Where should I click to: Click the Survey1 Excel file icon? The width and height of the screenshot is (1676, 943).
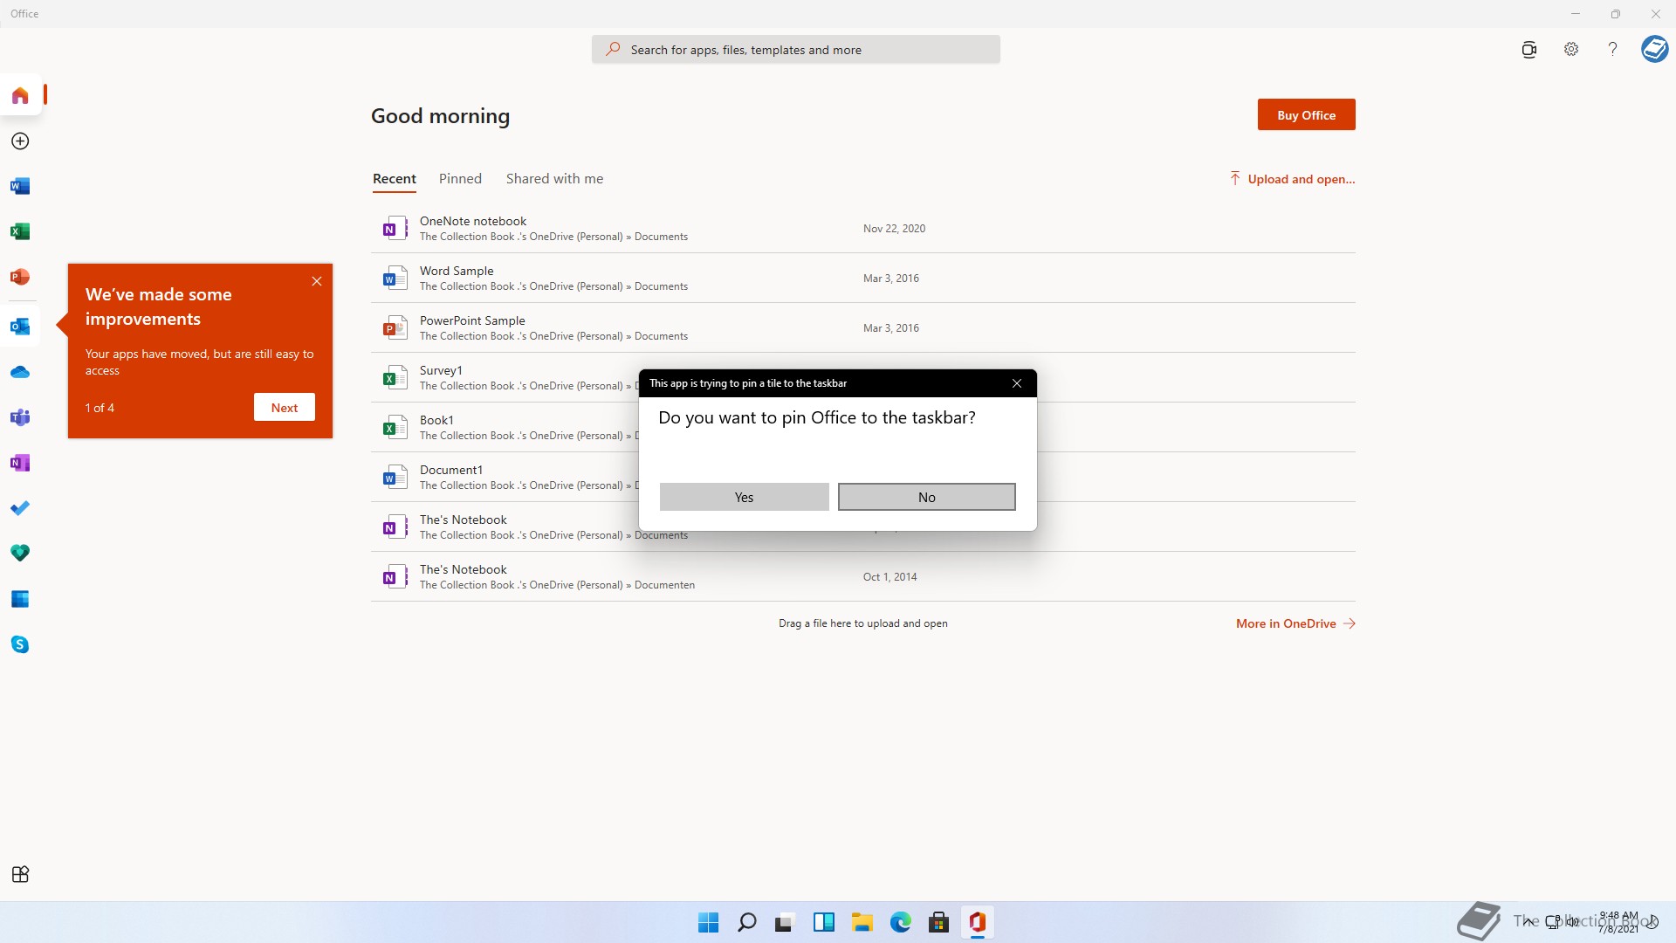[395, 378]
